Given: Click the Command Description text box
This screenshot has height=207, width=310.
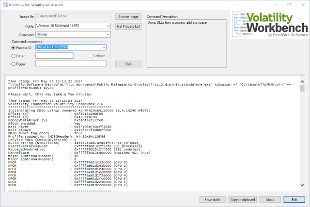Looking at the screenshot, I should click(x=186, y=44).
